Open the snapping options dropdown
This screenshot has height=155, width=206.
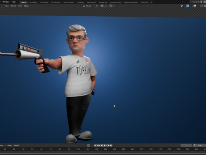pyautogui.click(x=106, y=6)
